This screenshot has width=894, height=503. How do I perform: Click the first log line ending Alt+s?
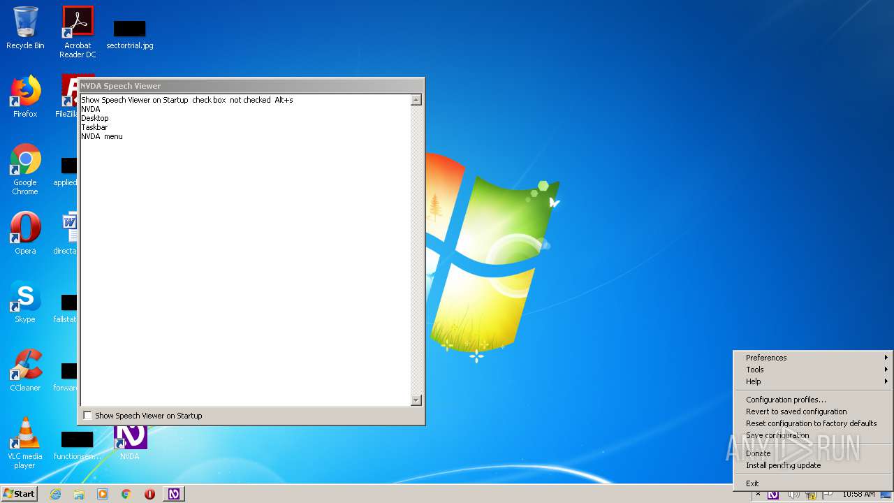coord(187,101)
